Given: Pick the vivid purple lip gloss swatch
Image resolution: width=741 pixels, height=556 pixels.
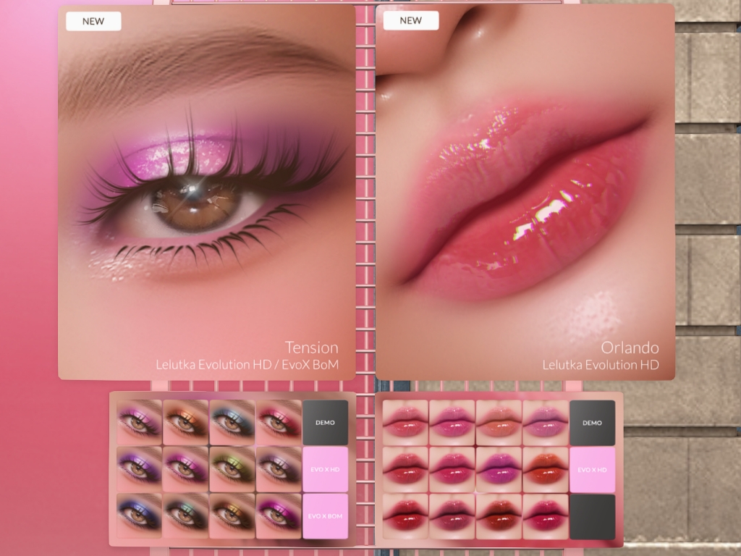Looking at the screenshot, I should tap(499, 468).
